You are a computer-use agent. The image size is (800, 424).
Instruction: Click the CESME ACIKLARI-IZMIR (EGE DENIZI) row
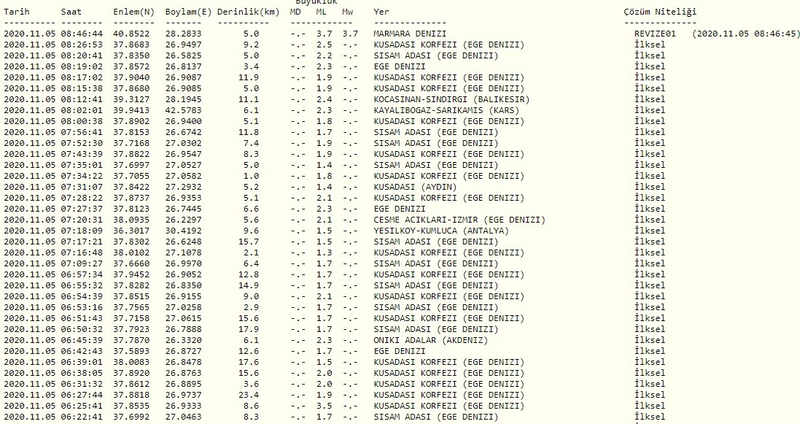[459, 220]
